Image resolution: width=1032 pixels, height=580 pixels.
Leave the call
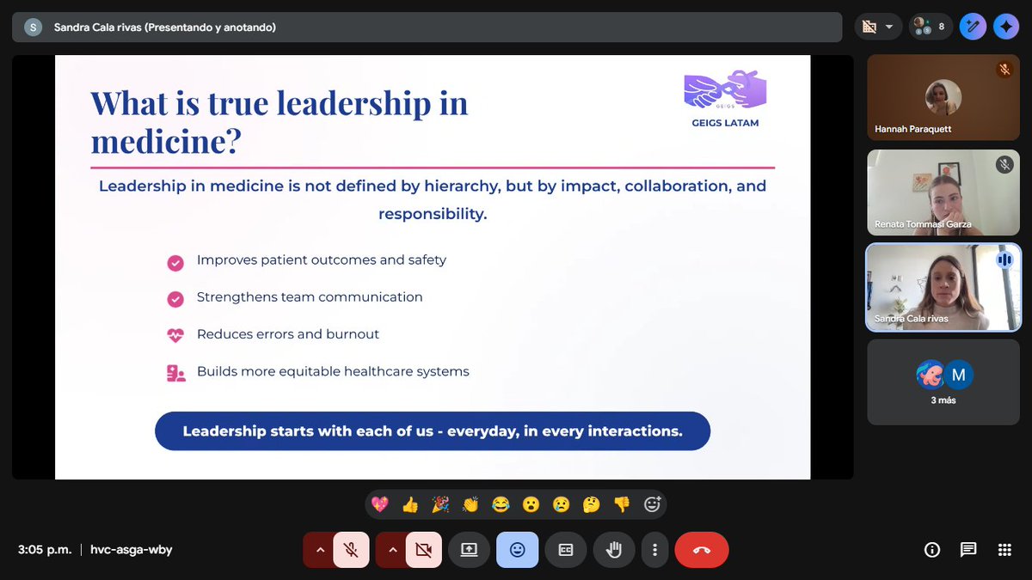tap(701, 550)
